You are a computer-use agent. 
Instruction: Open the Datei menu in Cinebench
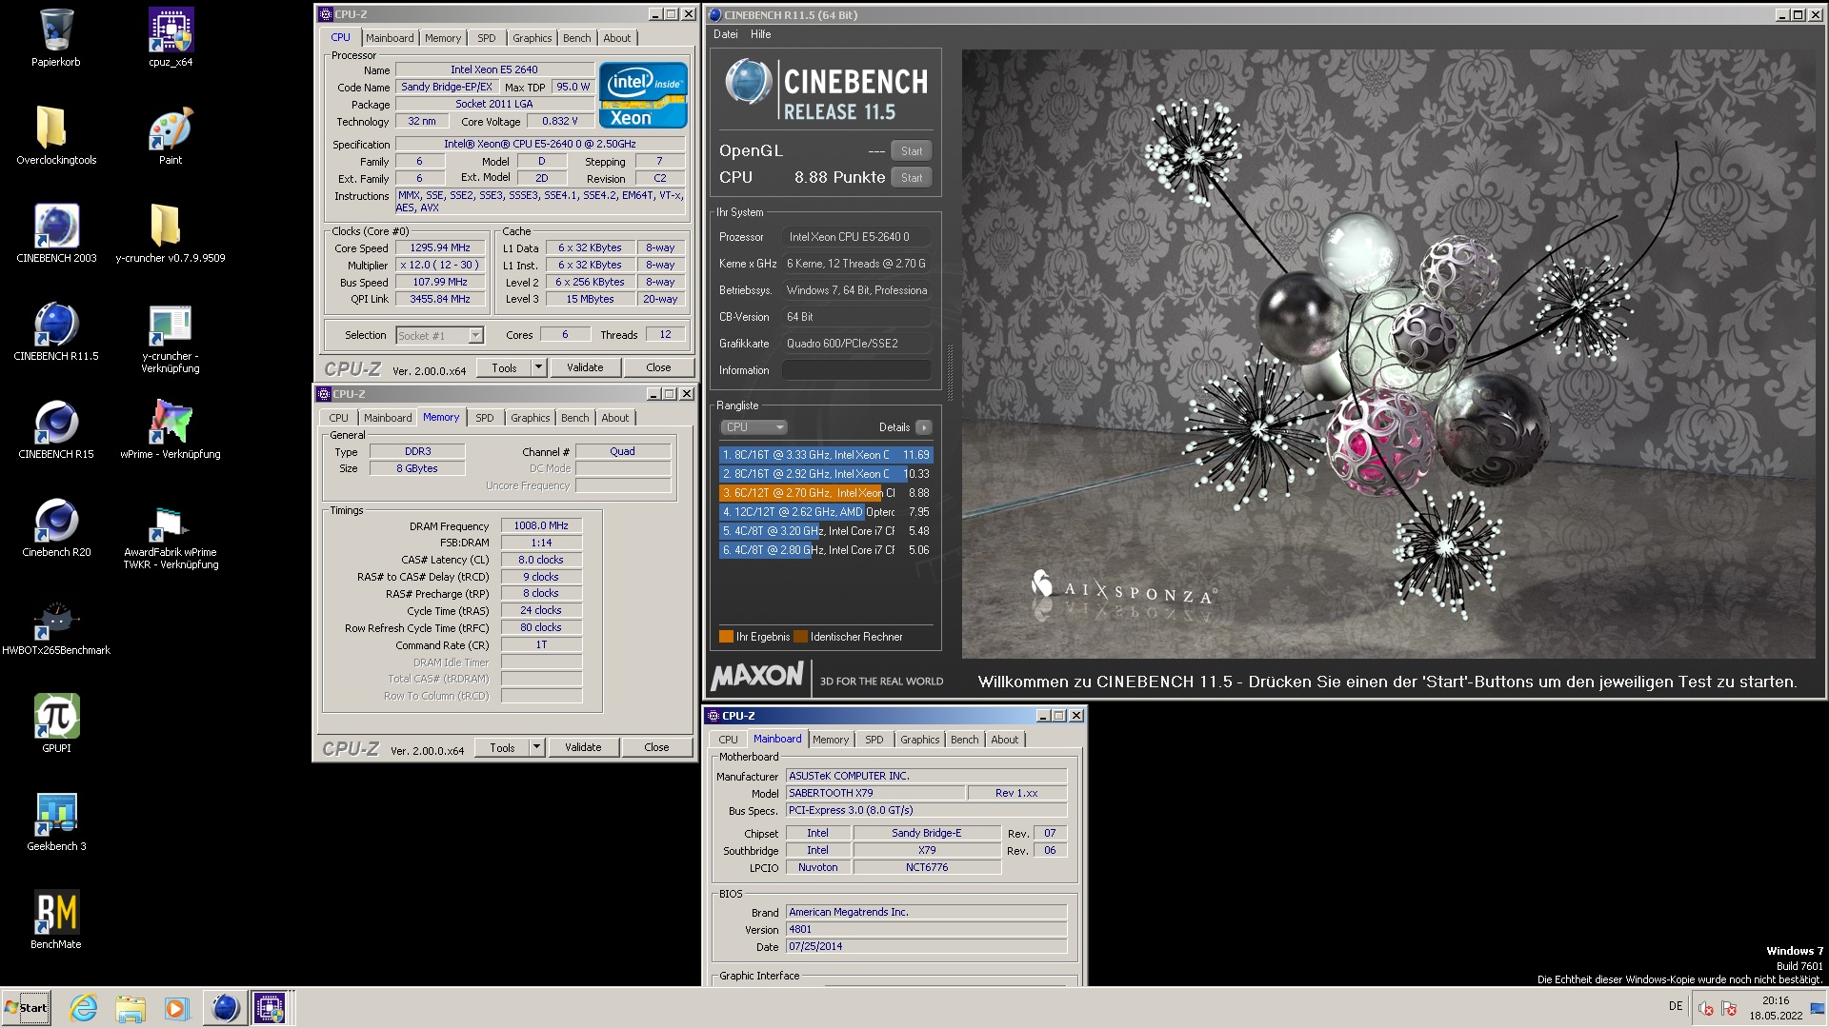click(726, 34)
